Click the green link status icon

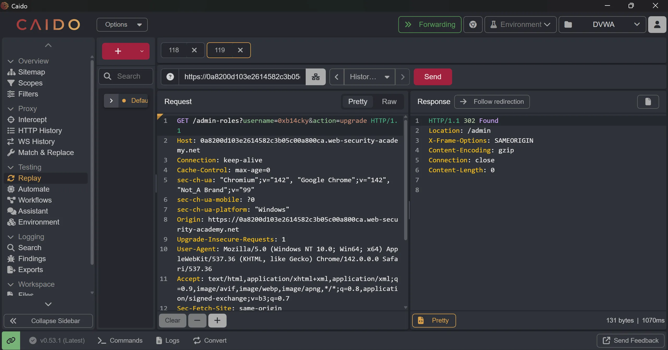point(11,341)
